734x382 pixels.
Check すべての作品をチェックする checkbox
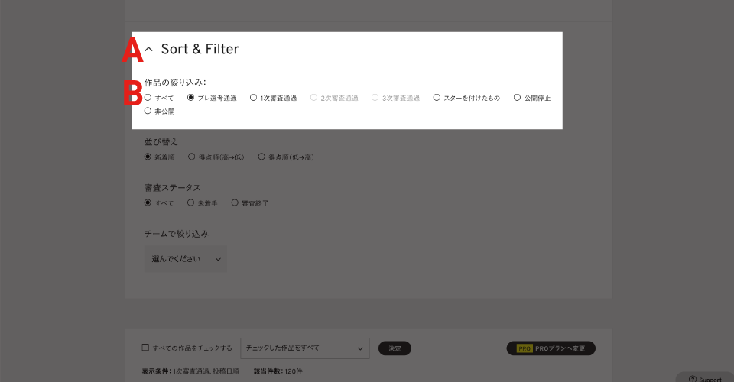pyautogui.click(x=145, y=348)
